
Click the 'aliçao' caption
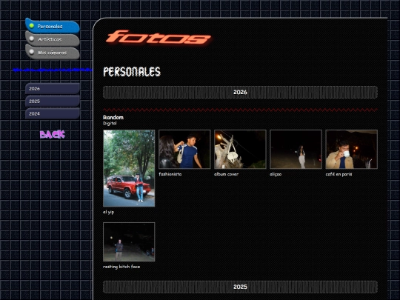276,174
